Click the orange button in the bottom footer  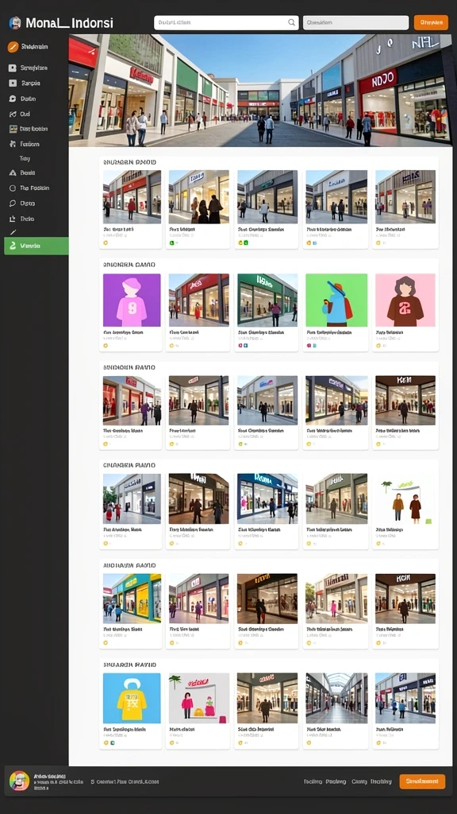[x=422, y=781]
